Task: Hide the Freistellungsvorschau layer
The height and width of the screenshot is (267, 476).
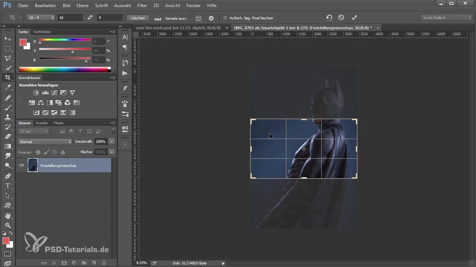Action: (x=22, y=165)
